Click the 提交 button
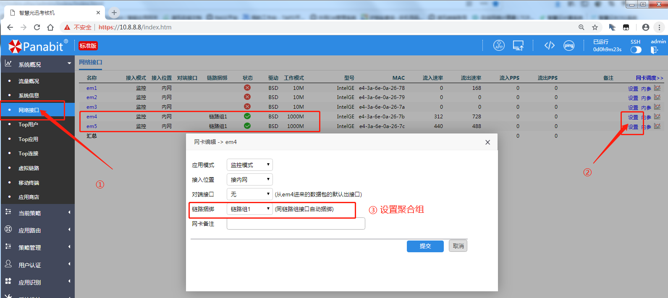The image size is (668, 298). point(425,246)
